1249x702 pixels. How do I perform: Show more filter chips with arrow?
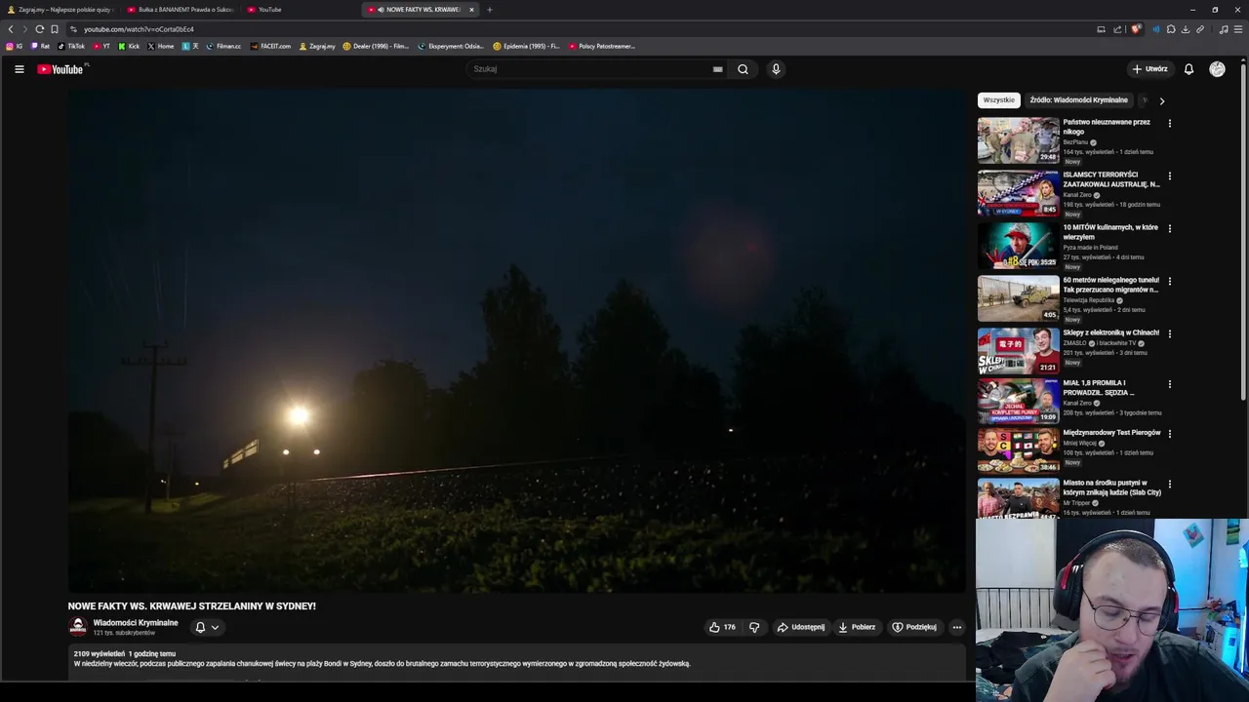point(1161,100)
